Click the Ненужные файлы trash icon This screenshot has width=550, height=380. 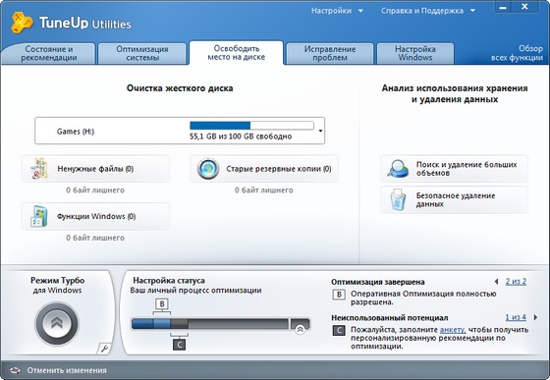(x=39, y=169)
